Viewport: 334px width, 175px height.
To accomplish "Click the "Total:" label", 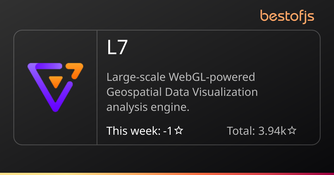I will pos(241,131).
